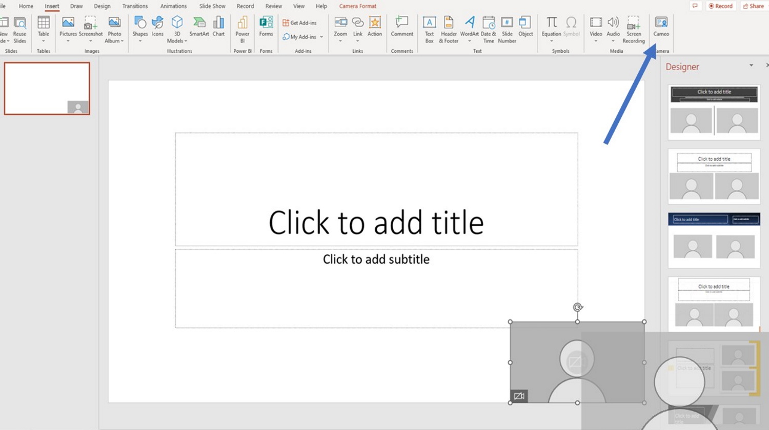The width and height of the screenshot is (769, 430).
Task: Start a Screen Recording
Action: (634, 29)
